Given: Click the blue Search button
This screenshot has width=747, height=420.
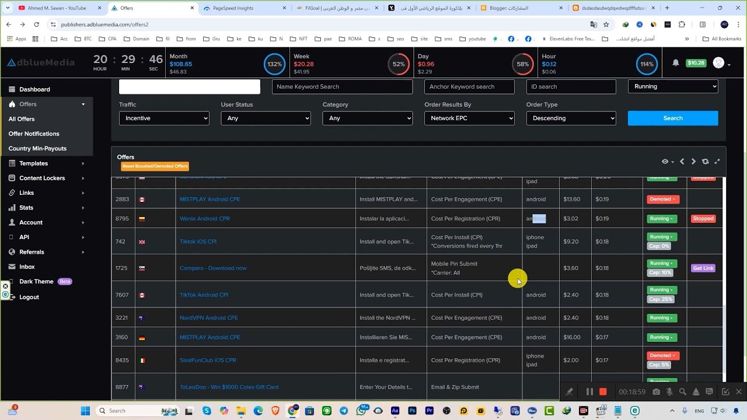Looking at the screenshot, I should [x=673, y=118].
